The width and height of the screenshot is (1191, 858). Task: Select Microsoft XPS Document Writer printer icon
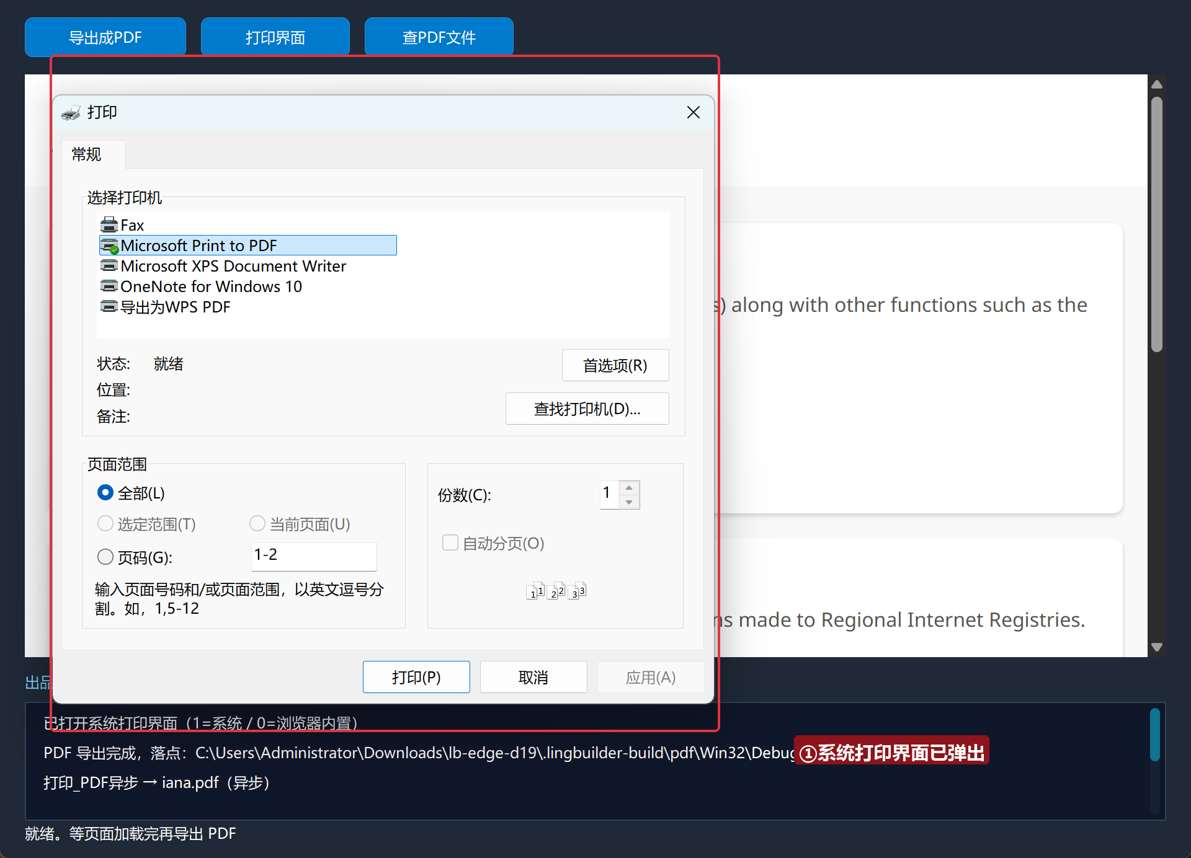pos(109,266)
